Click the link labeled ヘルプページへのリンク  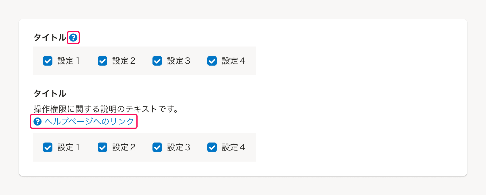[x=89, y=122]
